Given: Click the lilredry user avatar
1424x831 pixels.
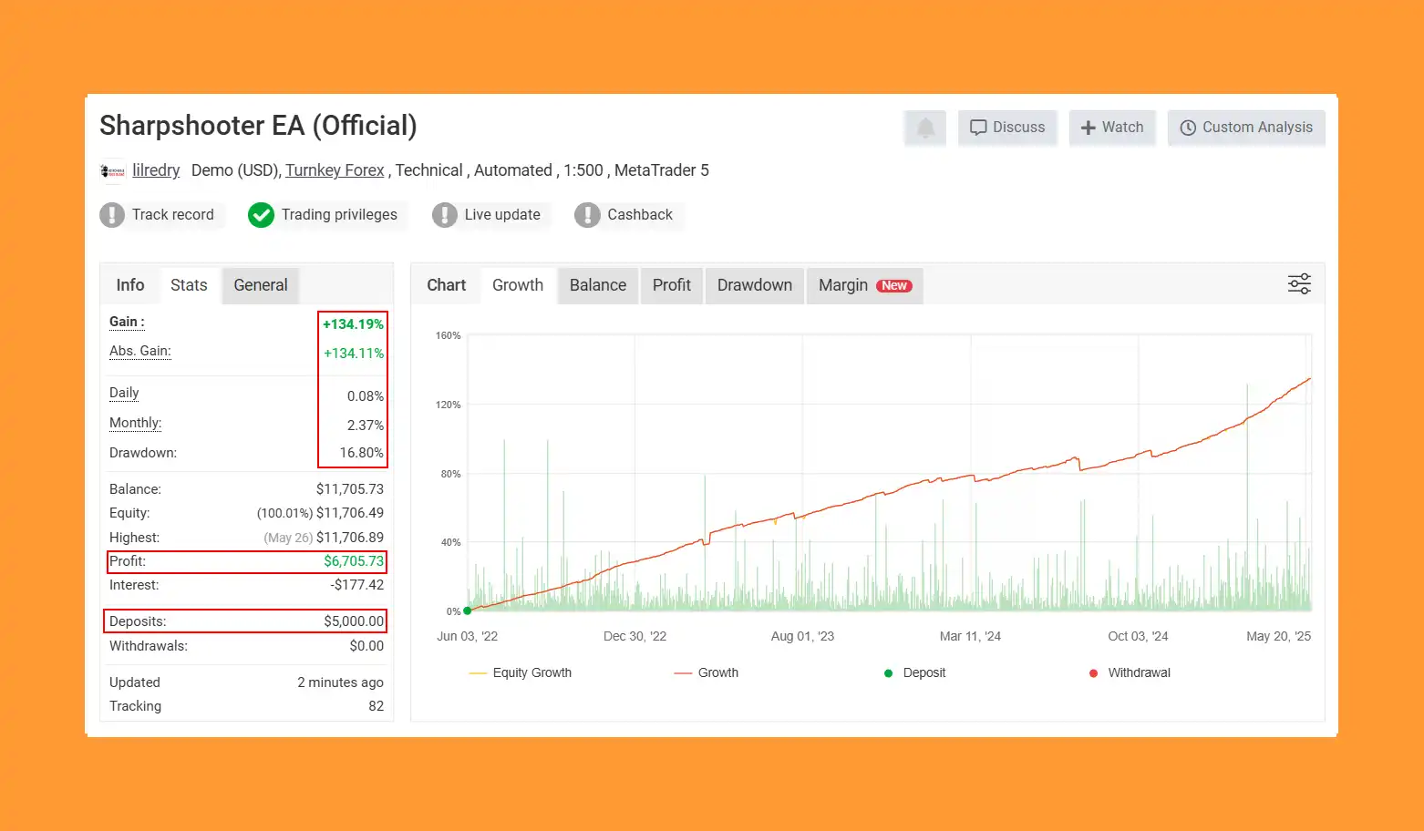Looking at the screenshot, I should coord(113,171).
